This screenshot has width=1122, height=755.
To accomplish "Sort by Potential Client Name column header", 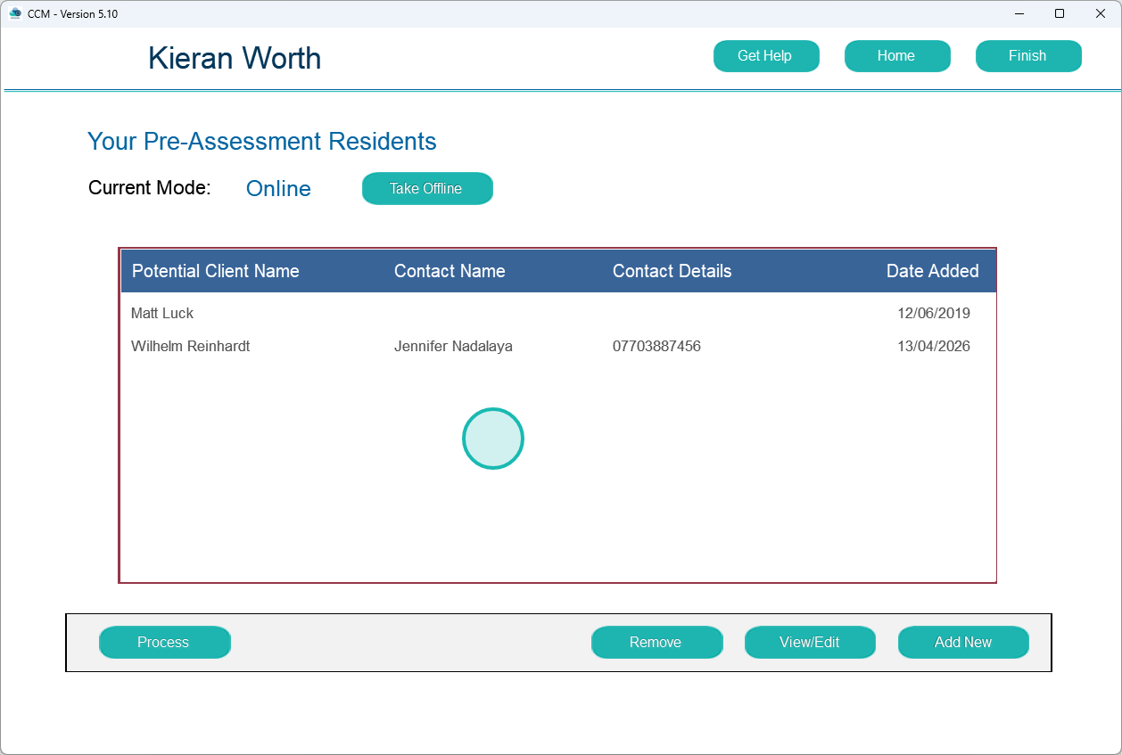I will tap(215, 271).
